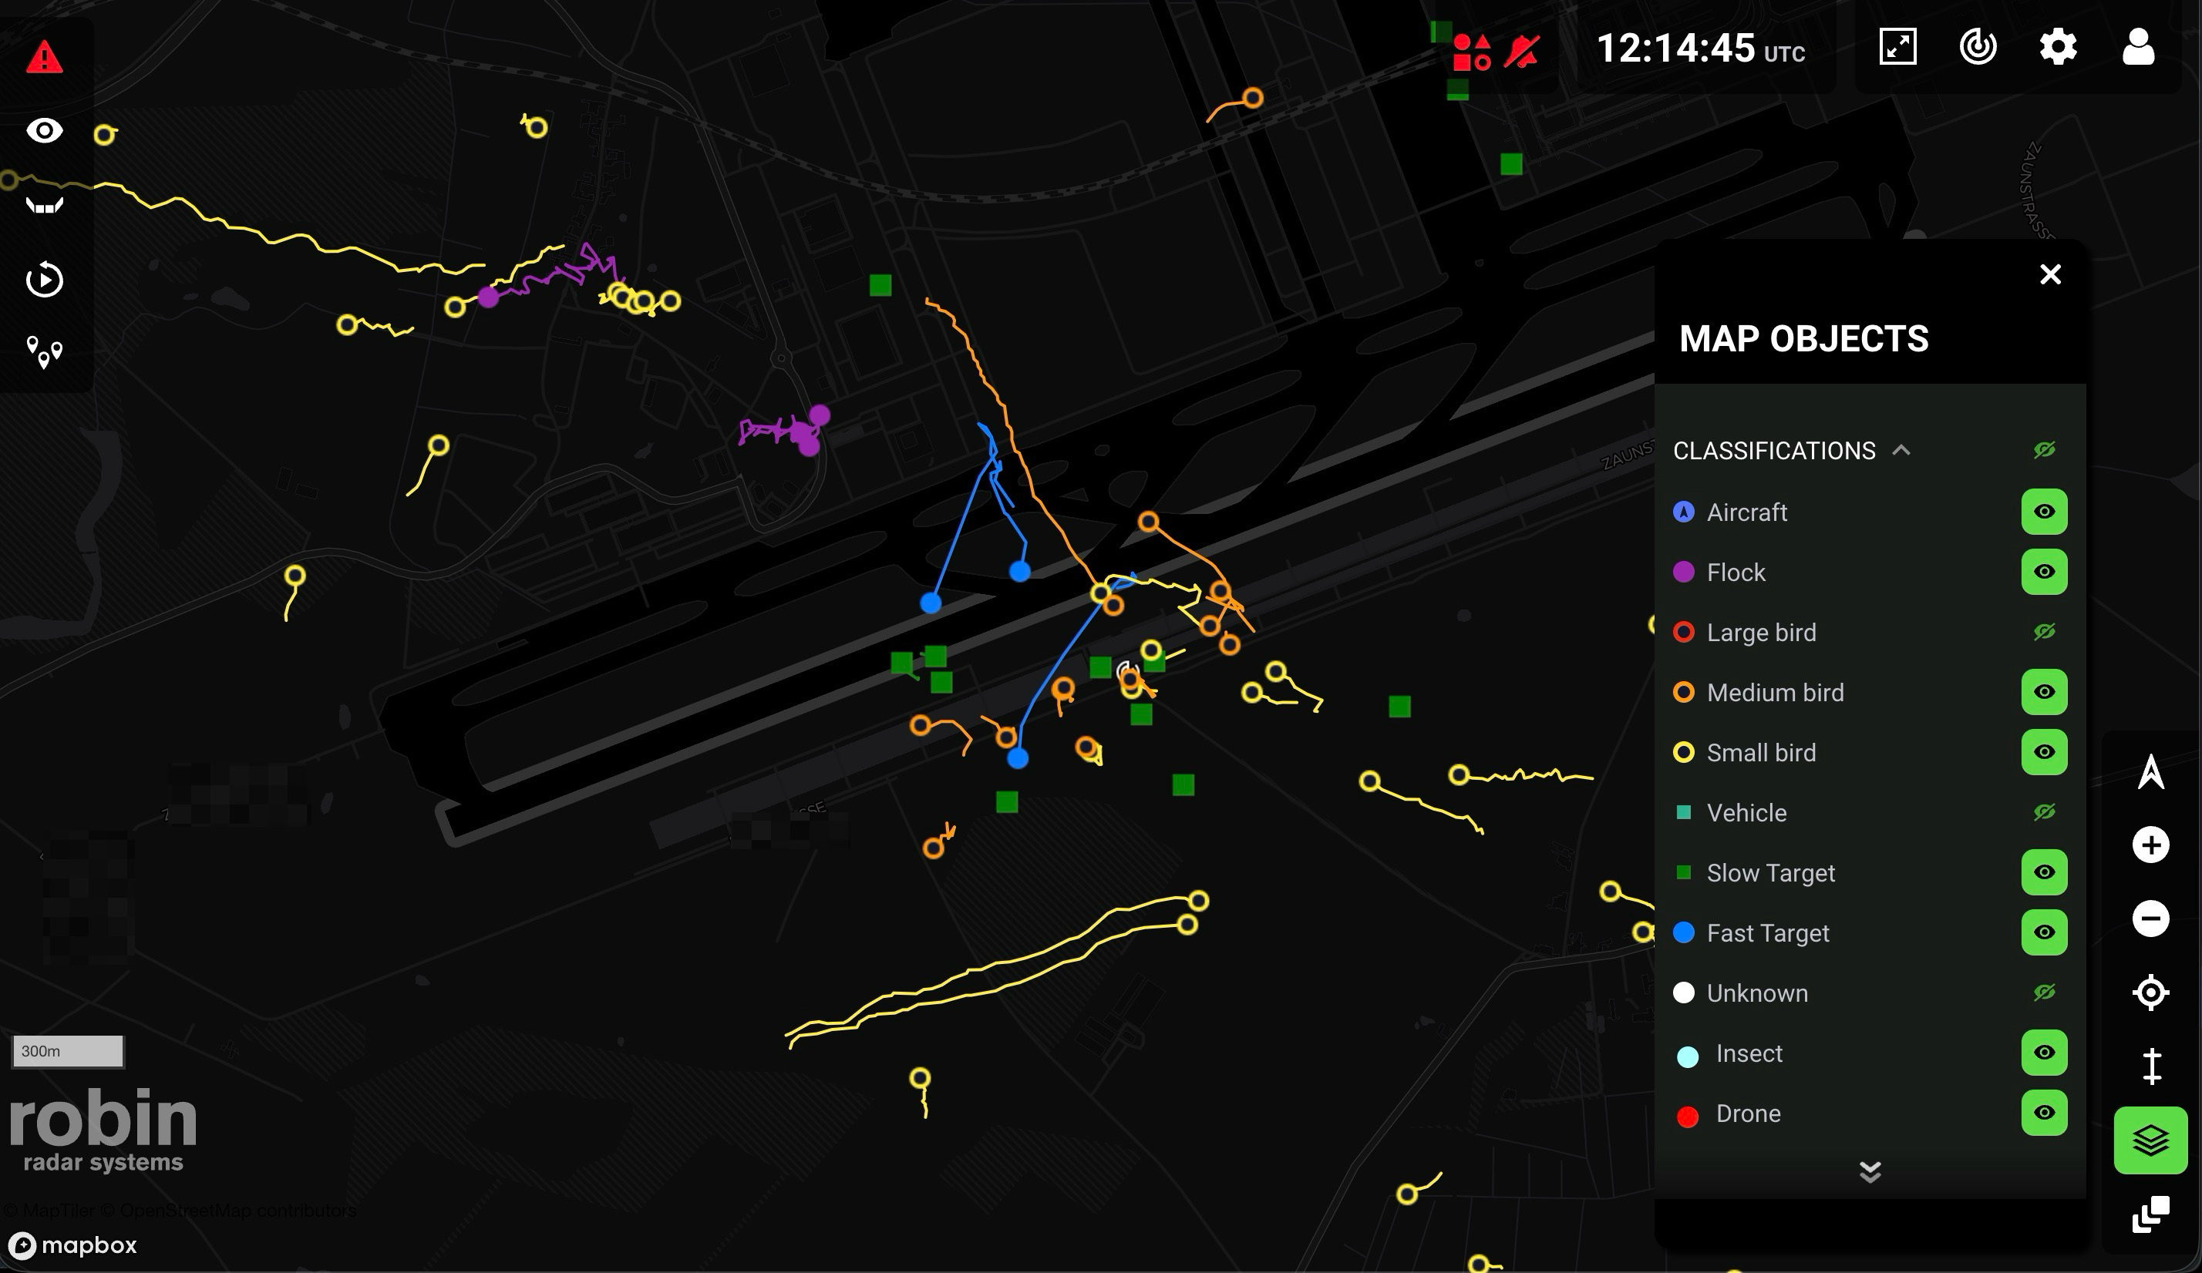
Task: Show Large bird tracks on the map
Action: (x=2044, y=631)
